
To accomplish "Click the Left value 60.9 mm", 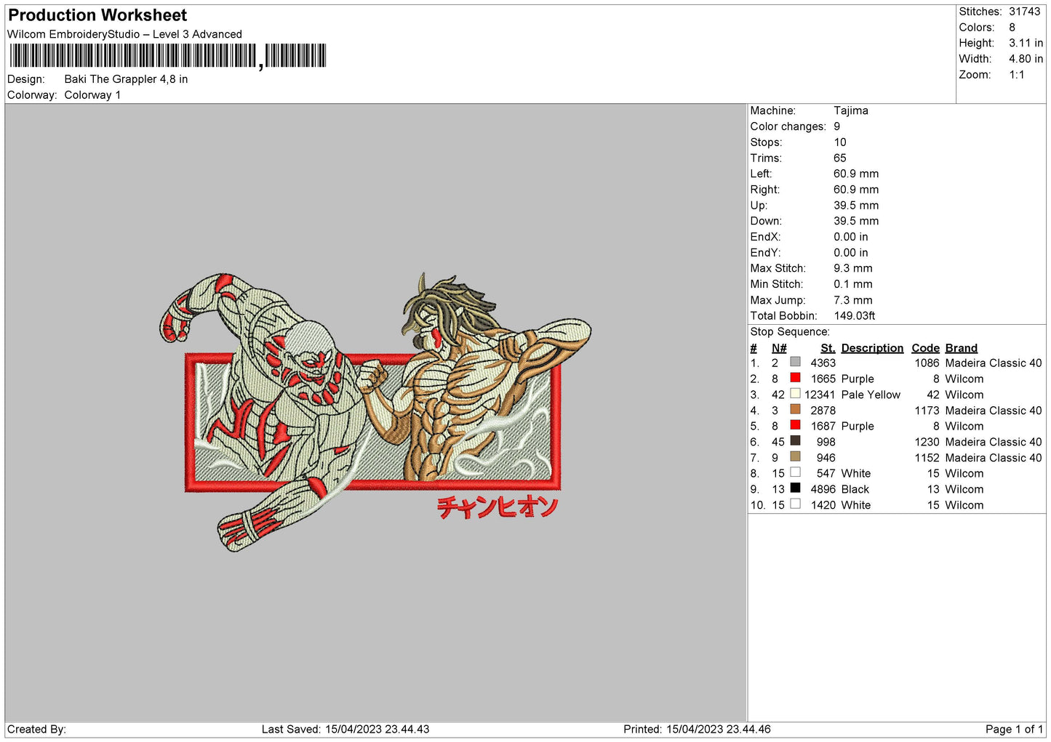I will pyautogui.click(x=856, y=174).
